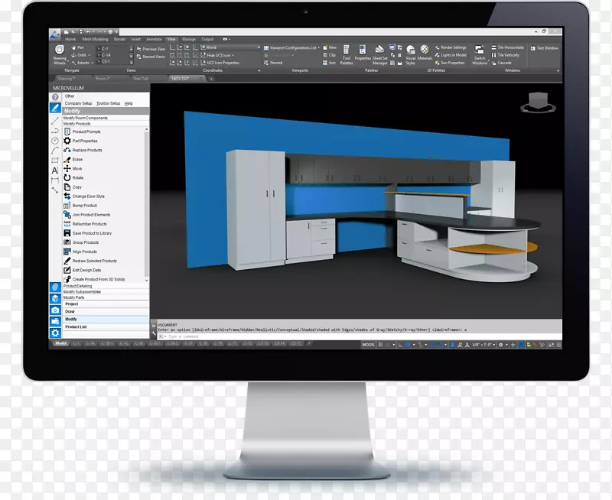The height and width of the screenshot is (500, 612).
Task: Click the Sheet Set Manager icon
Action: pyautogui.click(x=380, y=54)
